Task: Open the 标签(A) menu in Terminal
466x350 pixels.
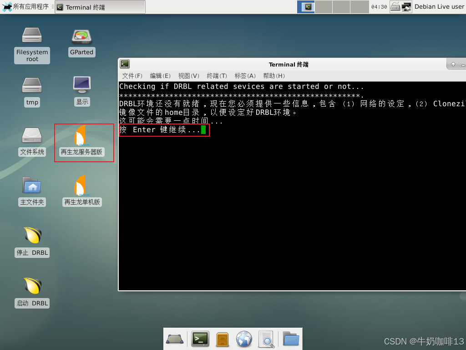Action: [x=245, y=76]
